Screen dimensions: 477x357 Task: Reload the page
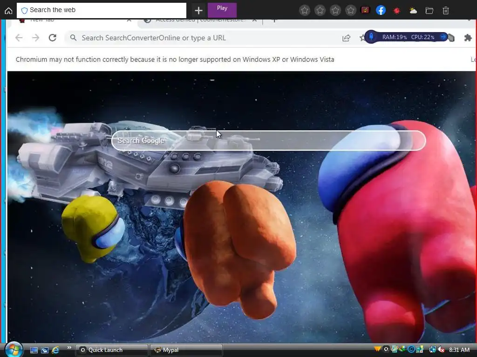point(52,38)
